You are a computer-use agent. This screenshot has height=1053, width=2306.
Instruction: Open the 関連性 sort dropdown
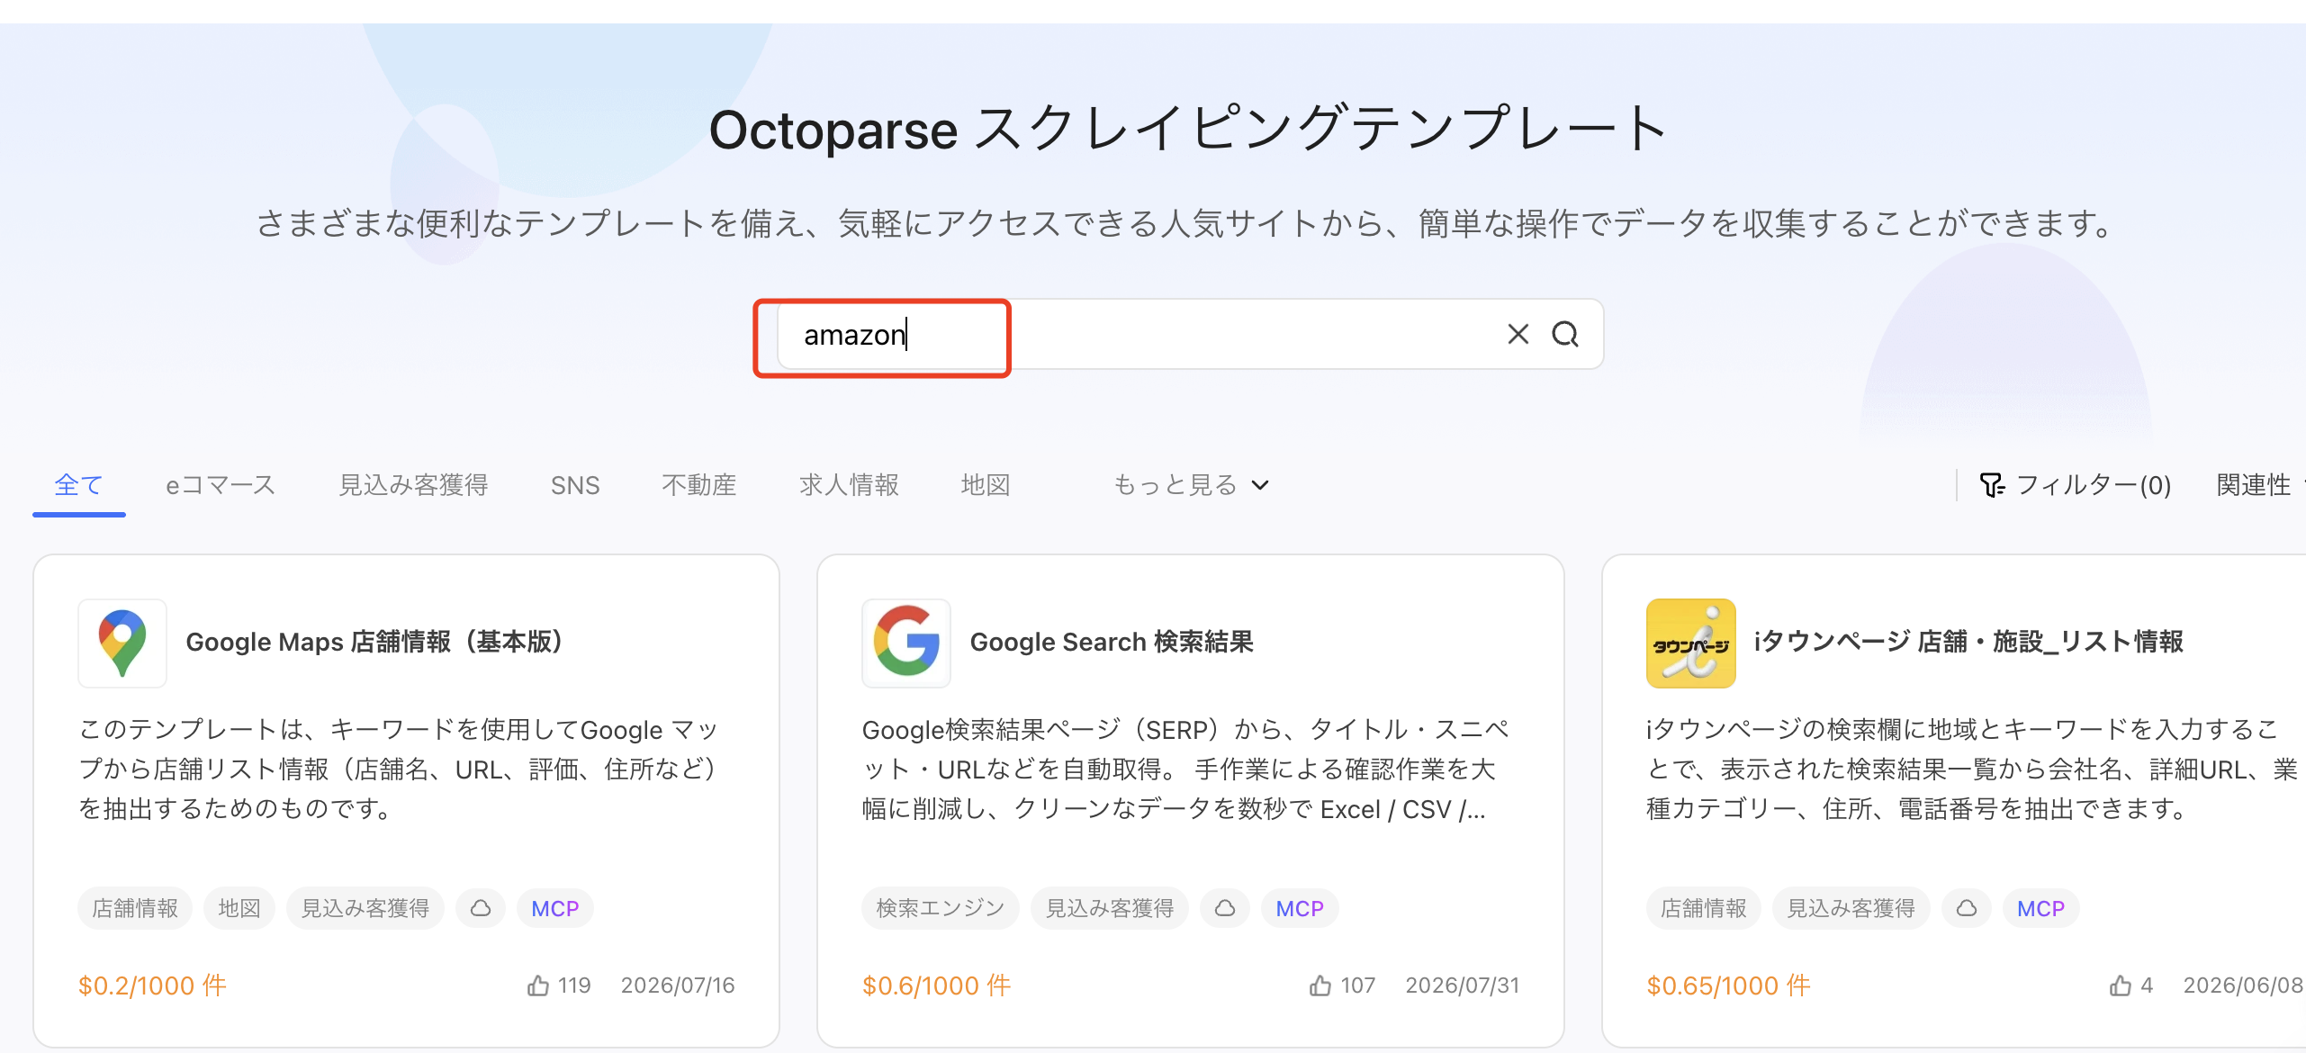pyautogui.click(x=2259, y=485)
